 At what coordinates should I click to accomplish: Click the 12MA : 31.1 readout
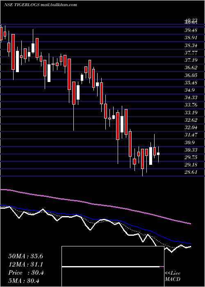tap(25, 264)
